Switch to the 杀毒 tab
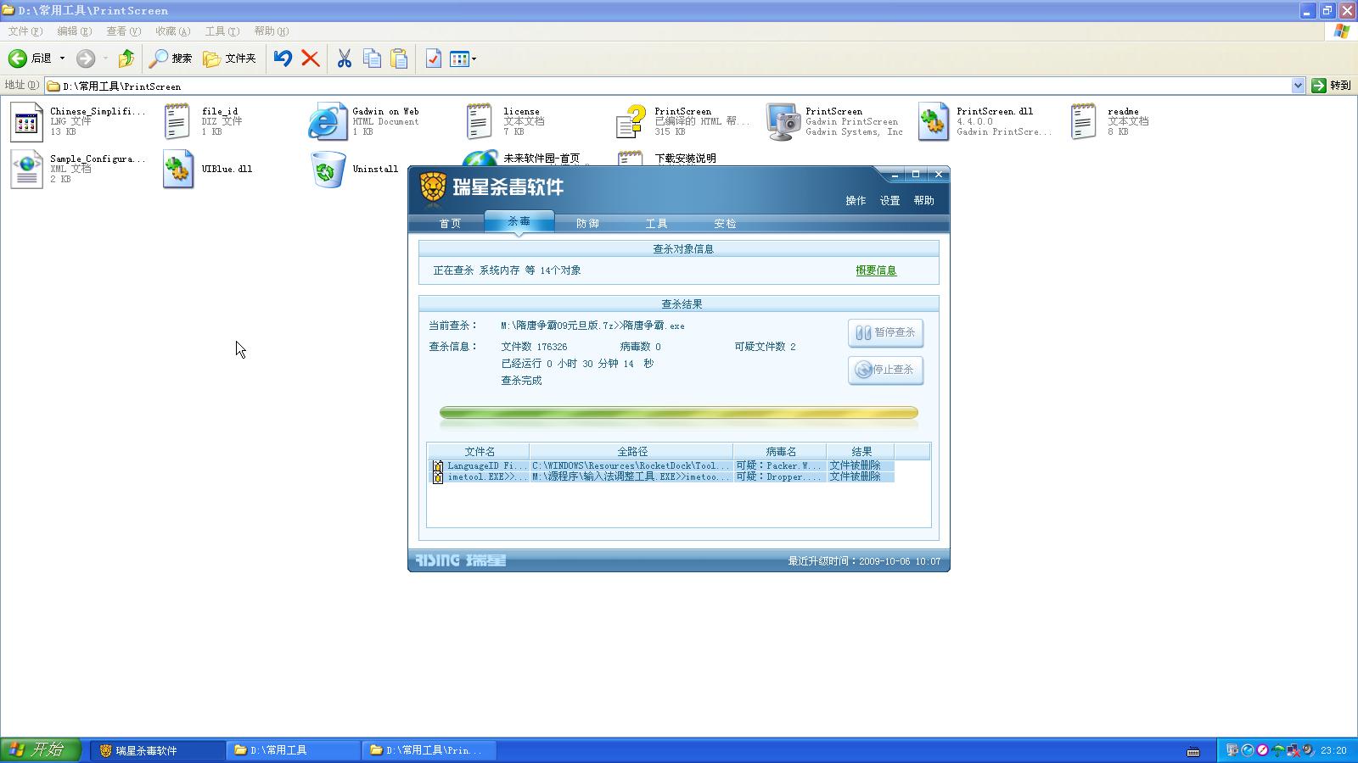1358x763 pixels. pyautogui.click(x=519, y=221)
